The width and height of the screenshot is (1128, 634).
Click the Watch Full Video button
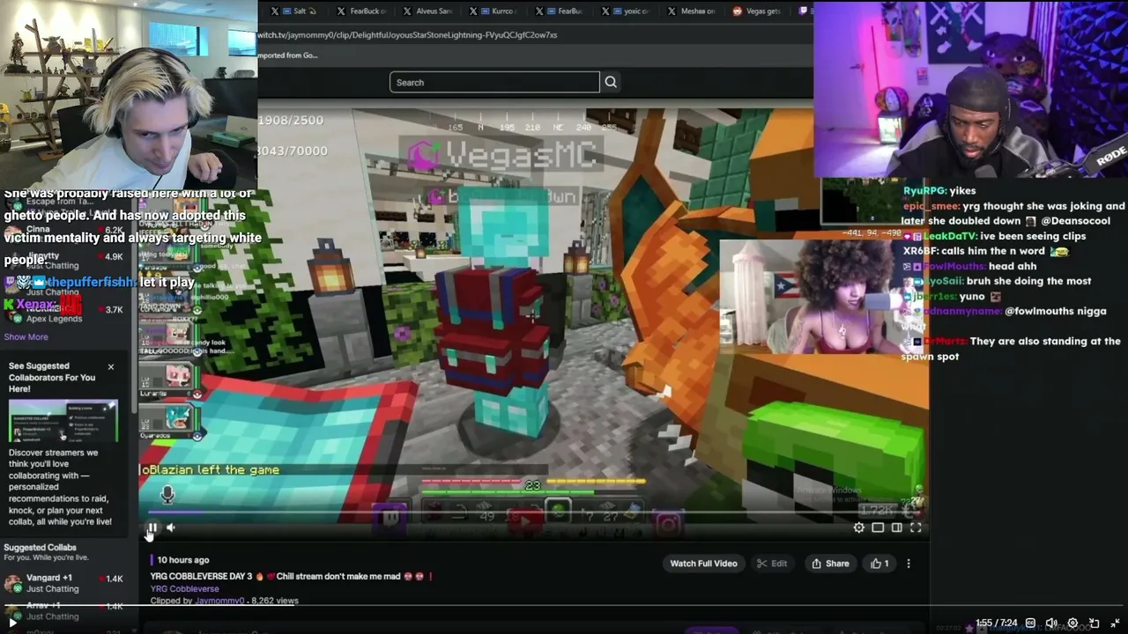(703, 564)
